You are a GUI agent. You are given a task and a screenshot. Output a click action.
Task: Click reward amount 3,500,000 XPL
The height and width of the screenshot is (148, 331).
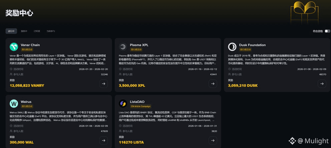point(132,85)
